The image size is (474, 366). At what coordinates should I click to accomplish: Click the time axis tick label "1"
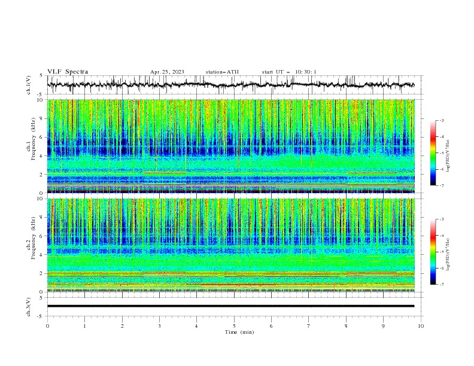tap(84, 326)
